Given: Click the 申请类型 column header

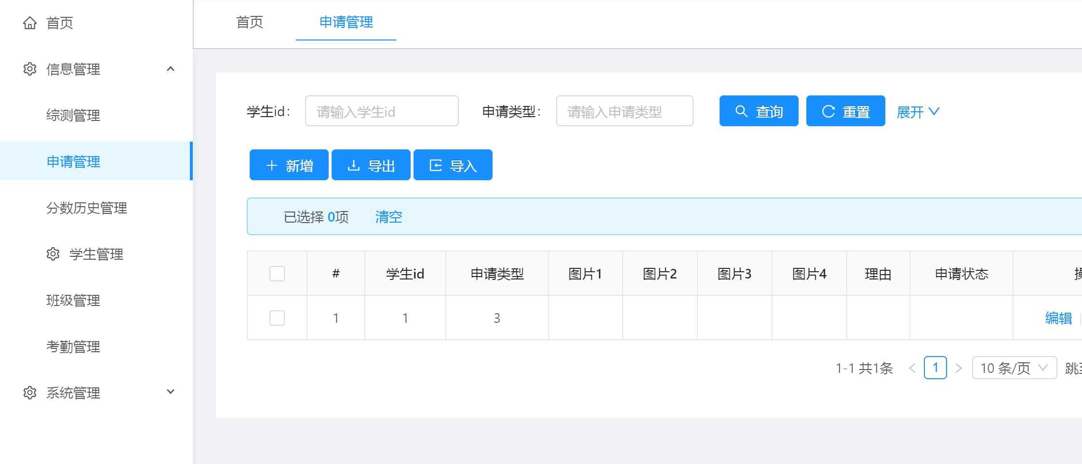Looking at the screenshot, I should pyautogui.click(x=497, y=274).
